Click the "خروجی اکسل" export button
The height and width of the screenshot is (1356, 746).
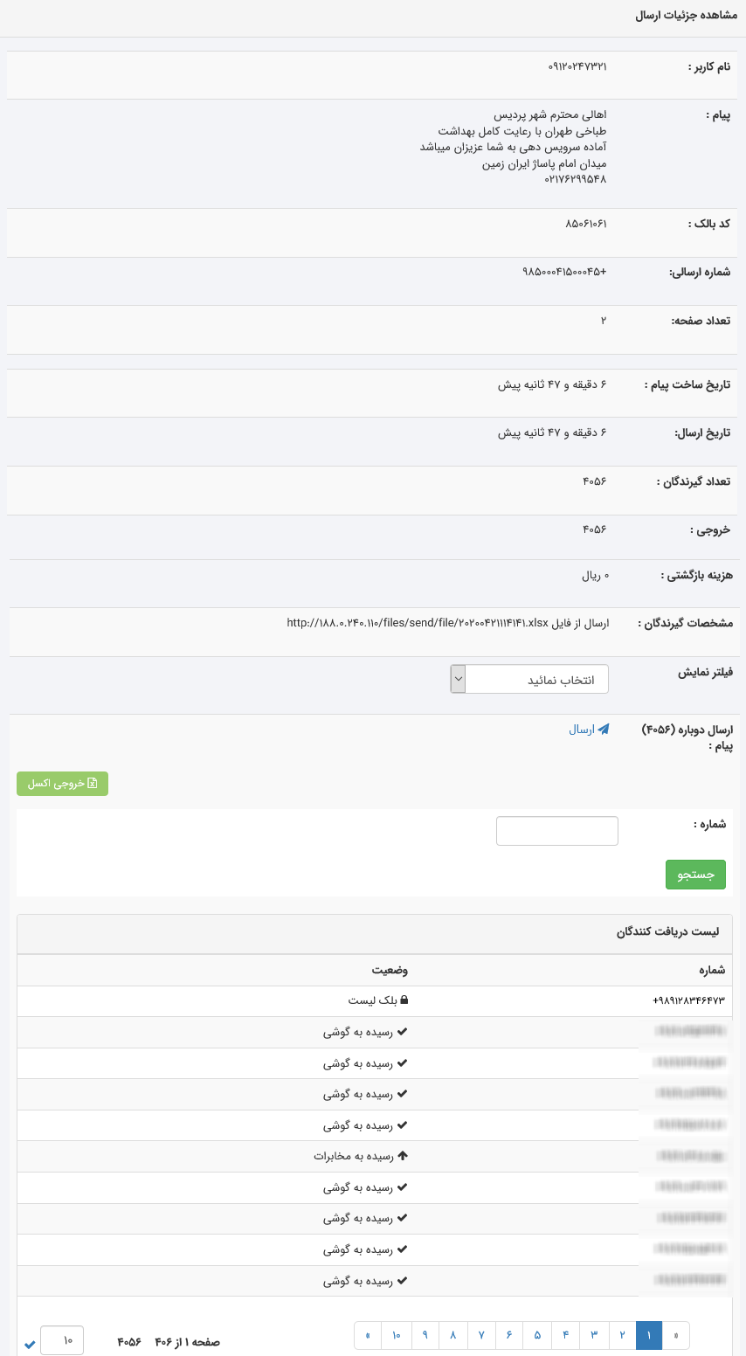pyautogui.click(x=62, y=784)
